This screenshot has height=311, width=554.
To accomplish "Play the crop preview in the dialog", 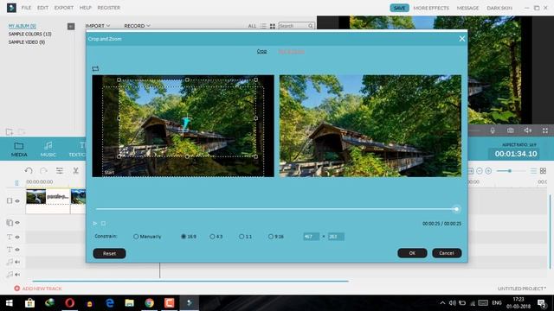I will [95, 223].
